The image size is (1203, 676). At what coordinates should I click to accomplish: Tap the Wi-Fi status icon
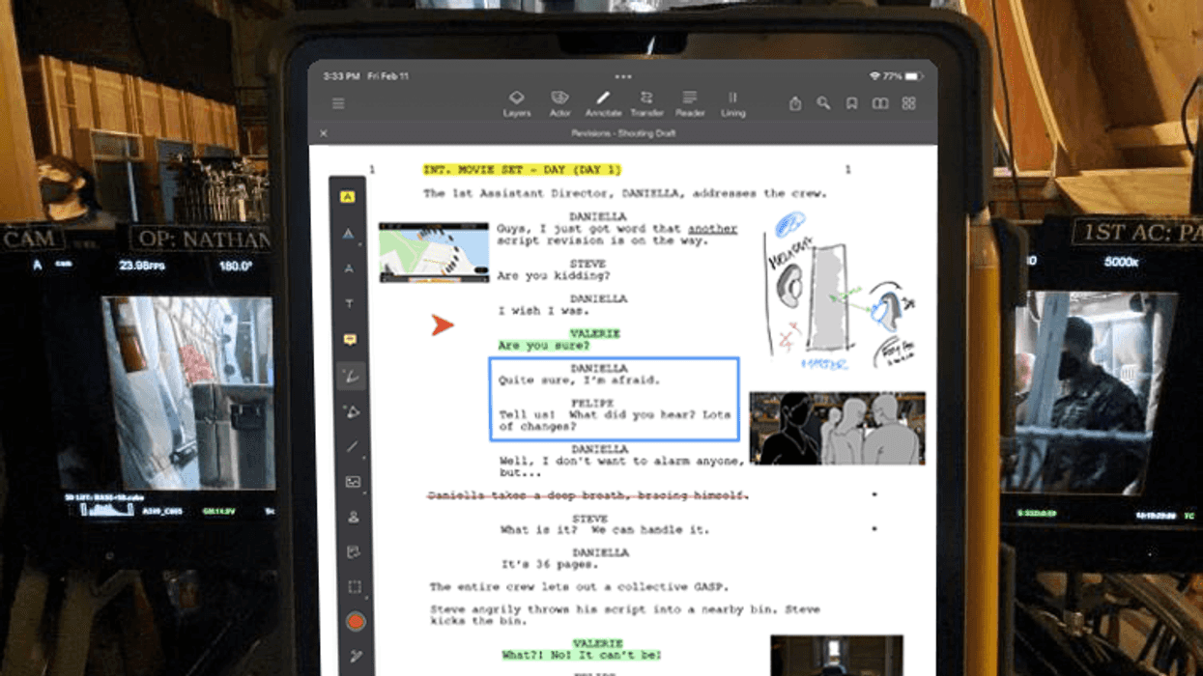(874, 76)
